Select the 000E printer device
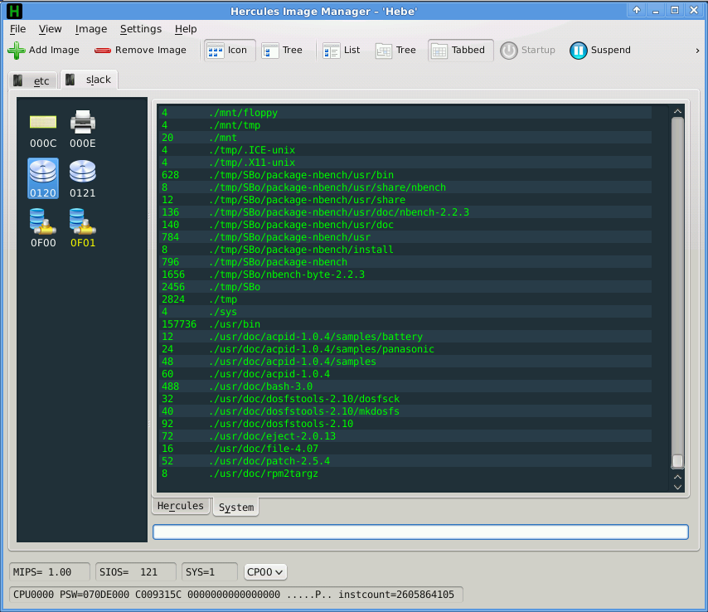Image resolution: width=708 pixels, height=612 pixels. 83,130
